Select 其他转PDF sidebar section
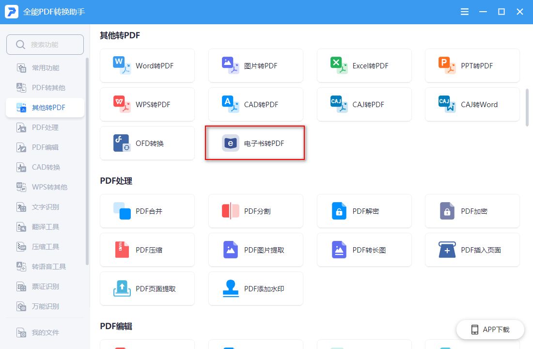 [45, 108]
